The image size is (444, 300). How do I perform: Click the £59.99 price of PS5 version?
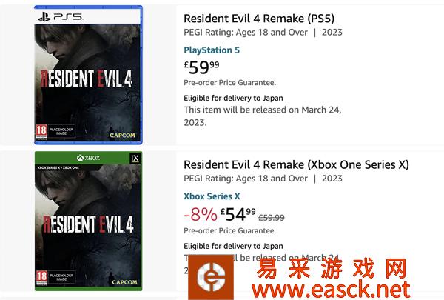202,67
